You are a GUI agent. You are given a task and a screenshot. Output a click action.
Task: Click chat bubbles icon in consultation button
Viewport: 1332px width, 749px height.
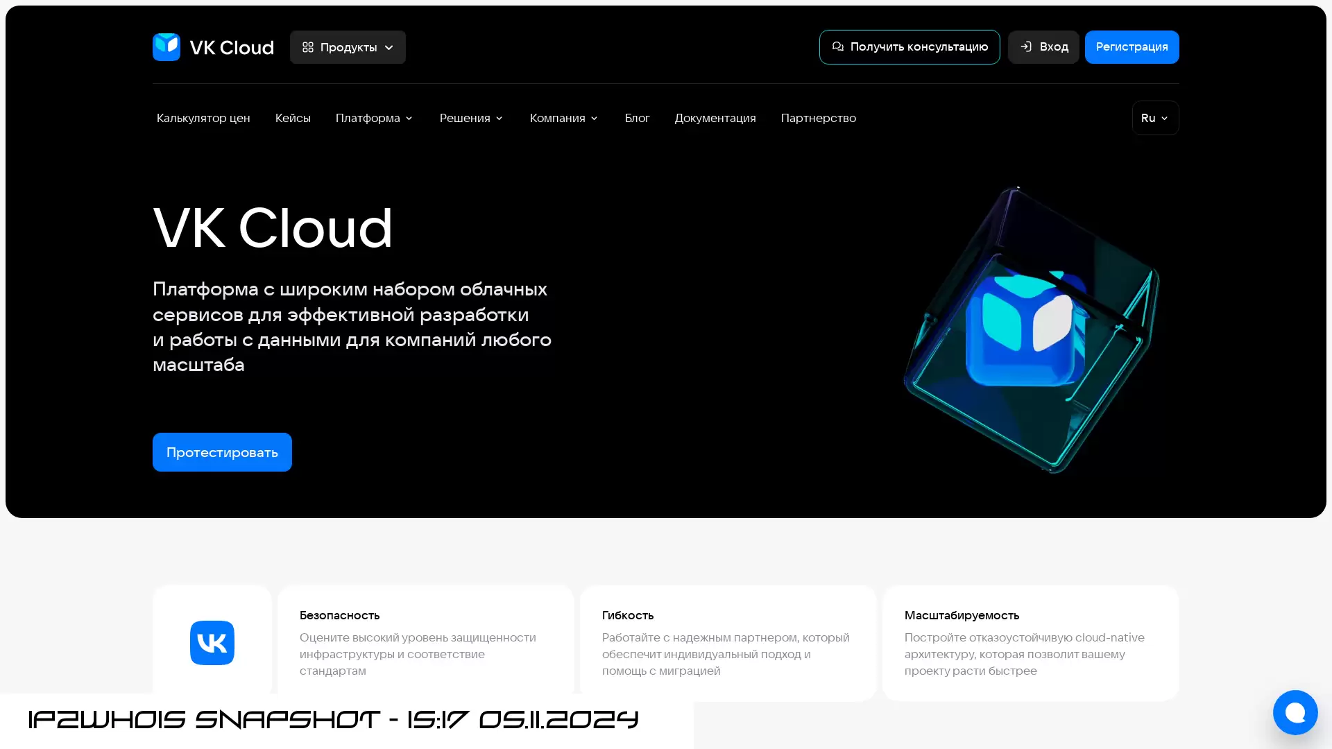pos(838,46)
